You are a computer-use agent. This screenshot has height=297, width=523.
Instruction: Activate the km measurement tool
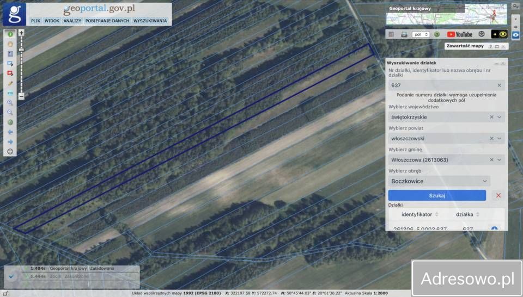coord(10,93)
